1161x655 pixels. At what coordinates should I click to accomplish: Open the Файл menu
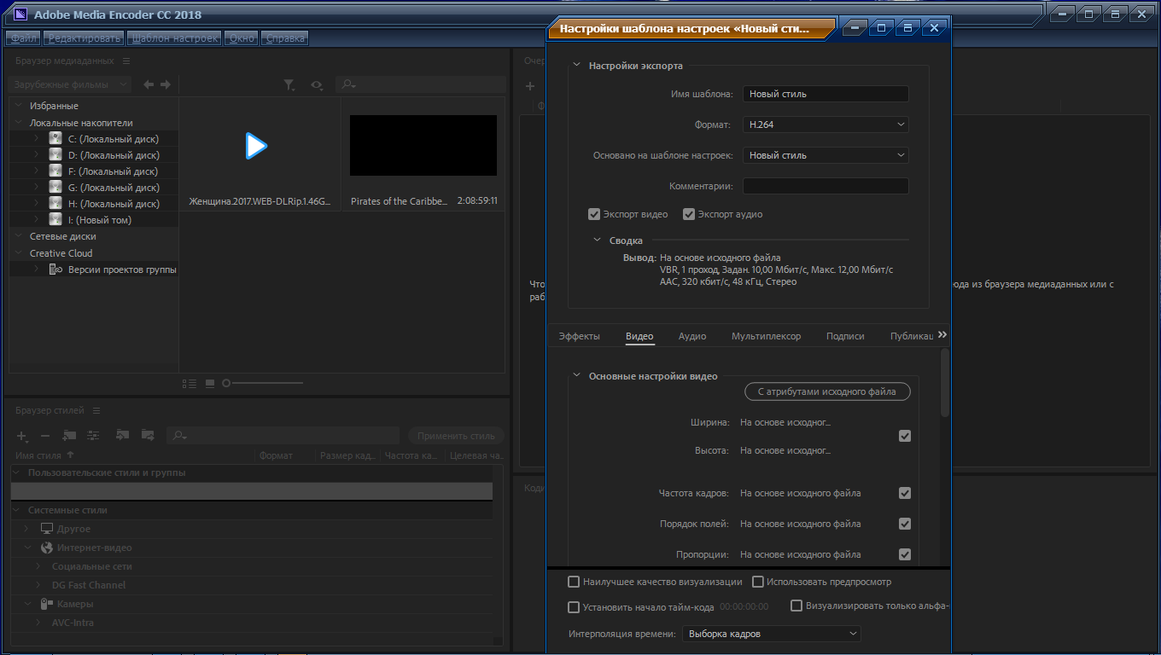[25, 38]
